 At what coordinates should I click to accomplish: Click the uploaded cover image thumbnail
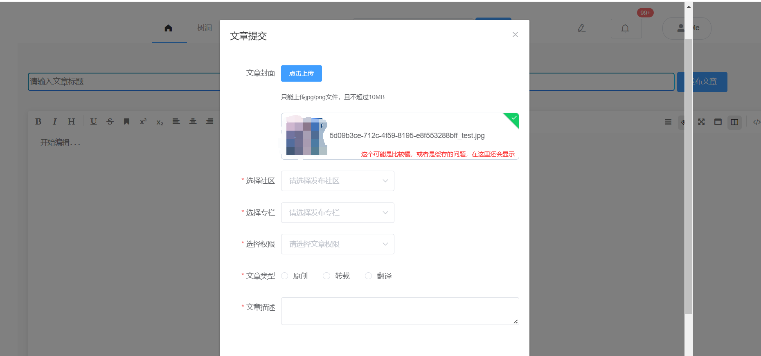click(306, 136)
